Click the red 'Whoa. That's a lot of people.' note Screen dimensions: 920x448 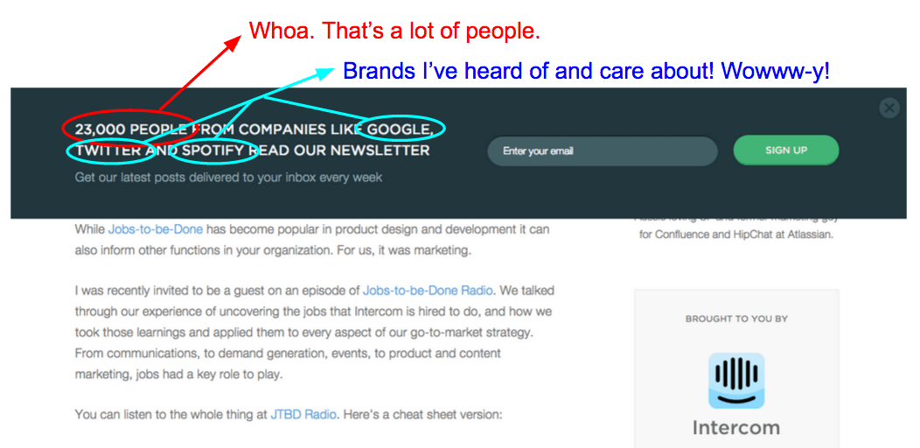click(x=394, y=31)
